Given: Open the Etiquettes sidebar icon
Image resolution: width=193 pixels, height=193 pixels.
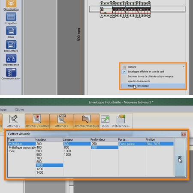Looking at the screenshot, I should pyautogui.click(x=11, y=17).
